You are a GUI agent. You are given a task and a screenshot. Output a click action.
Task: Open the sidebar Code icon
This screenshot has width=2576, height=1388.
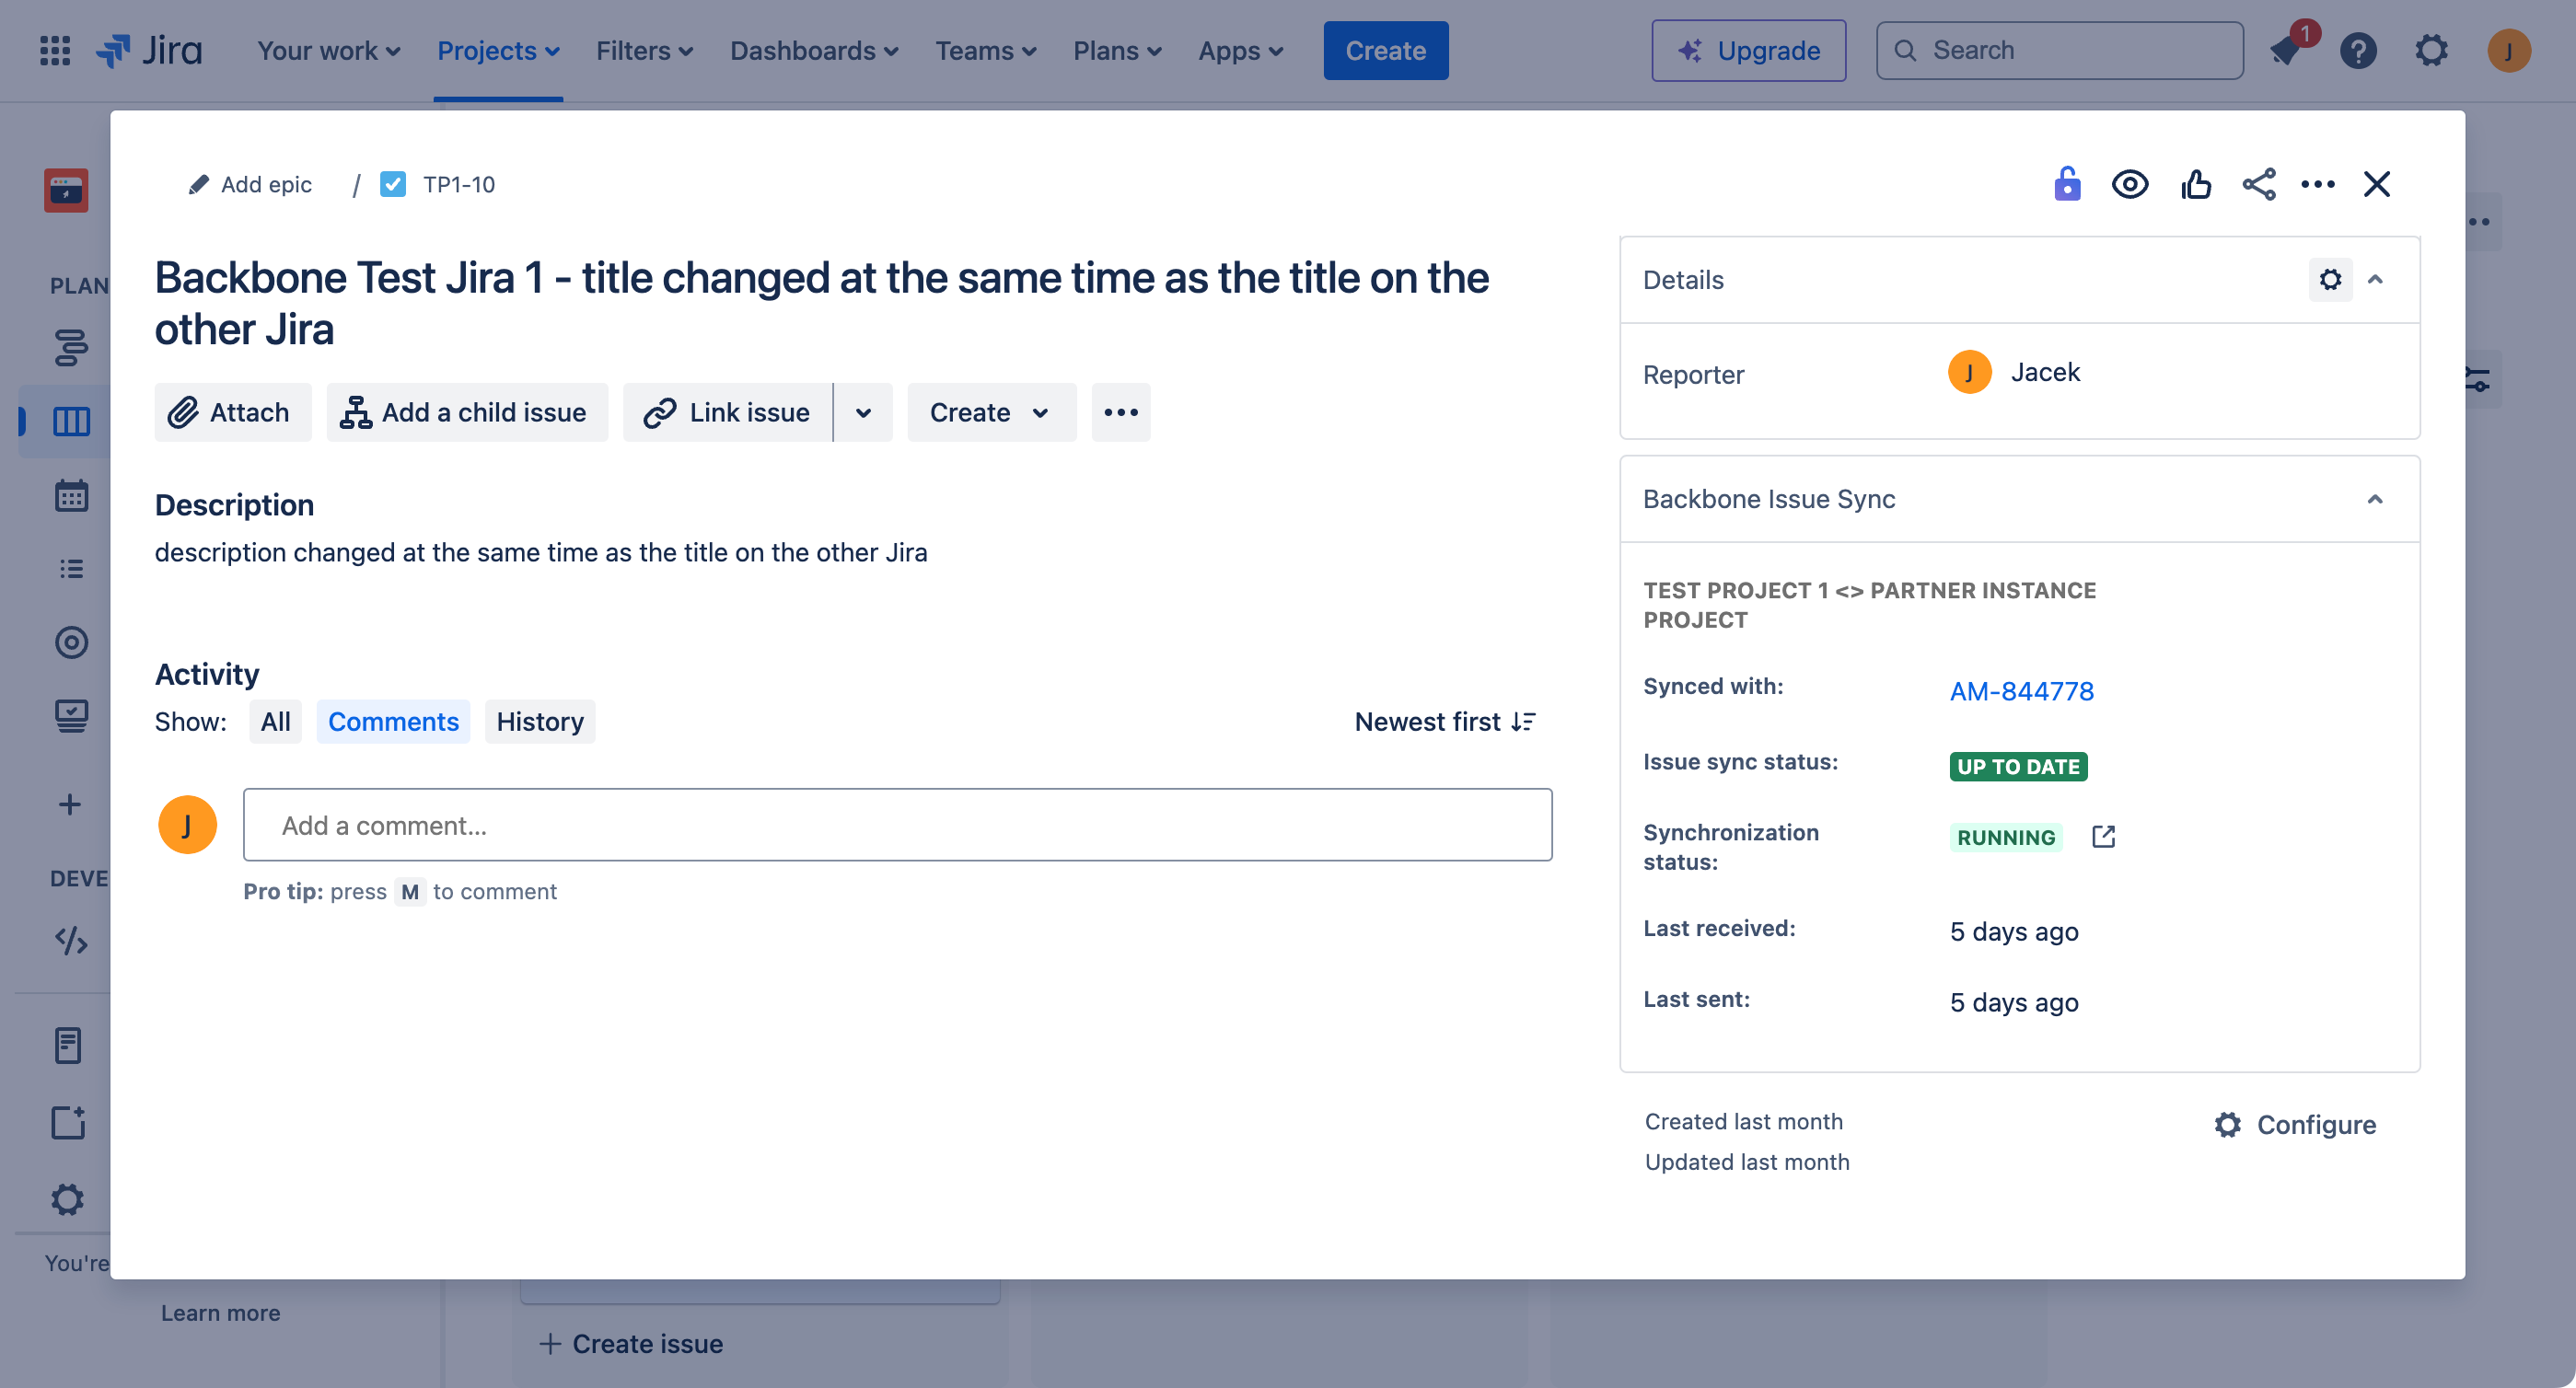[71, 941]
